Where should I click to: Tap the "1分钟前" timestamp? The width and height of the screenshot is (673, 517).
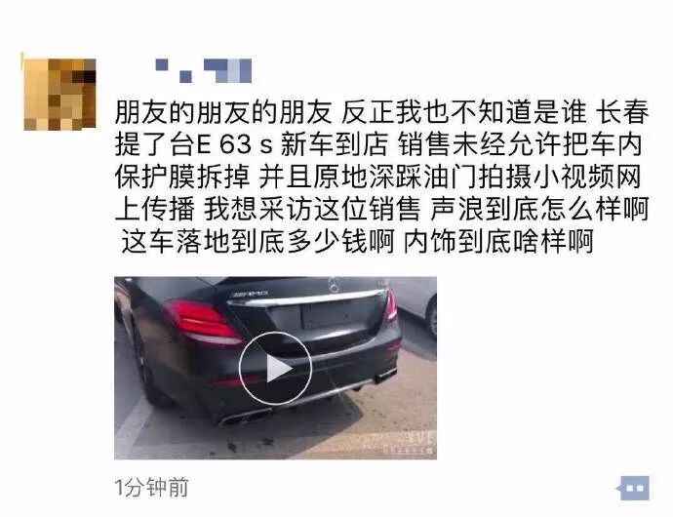click(x=151, y=488)
